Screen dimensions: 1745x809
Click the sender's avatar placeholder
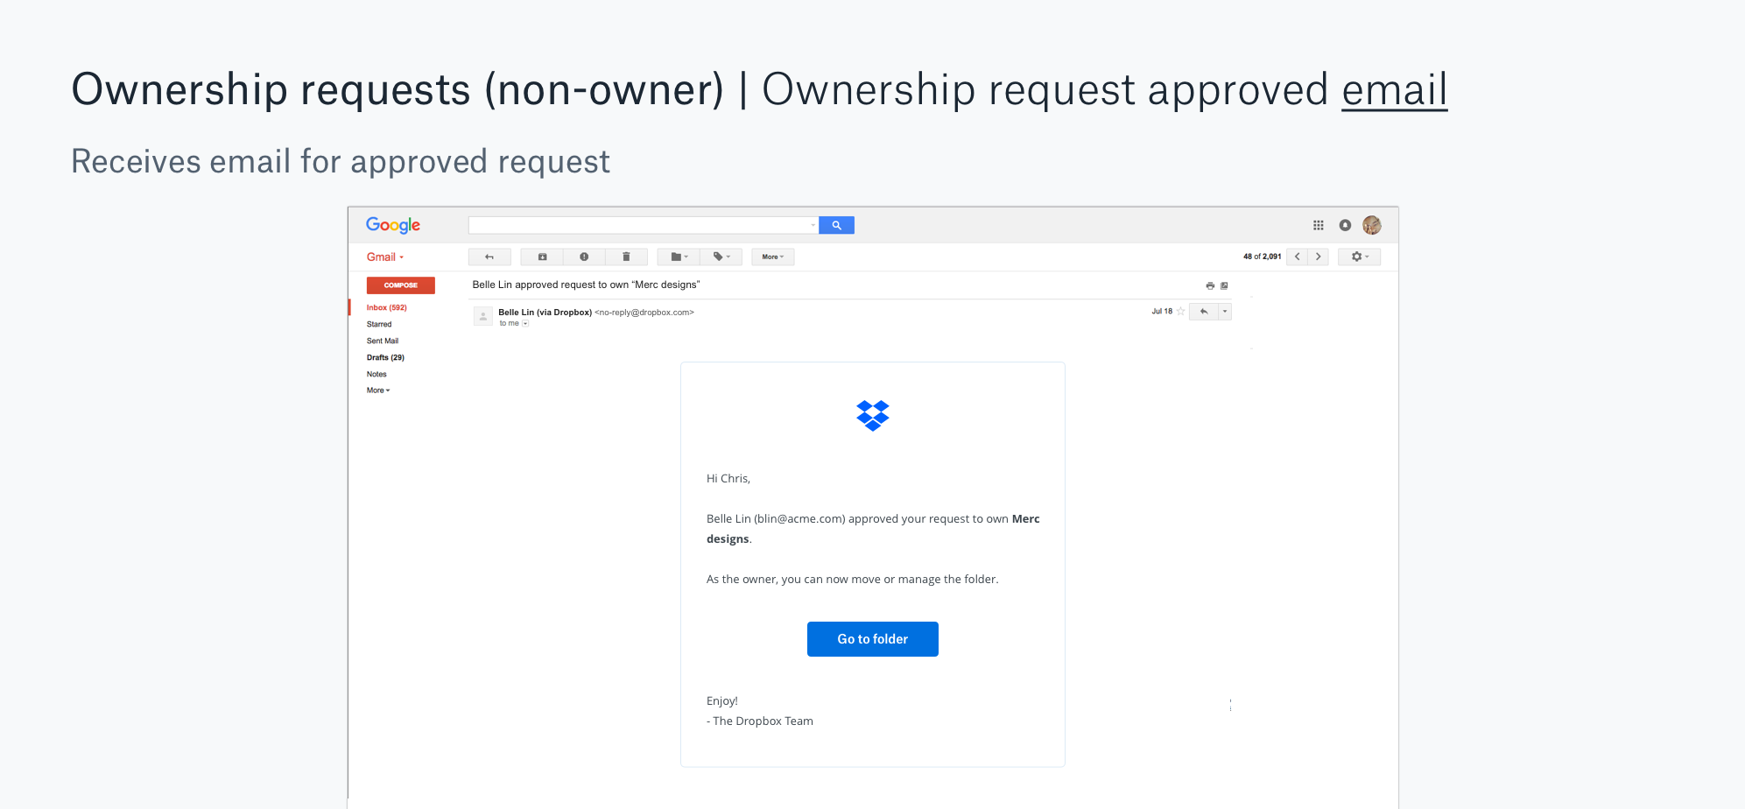point(483,316)
